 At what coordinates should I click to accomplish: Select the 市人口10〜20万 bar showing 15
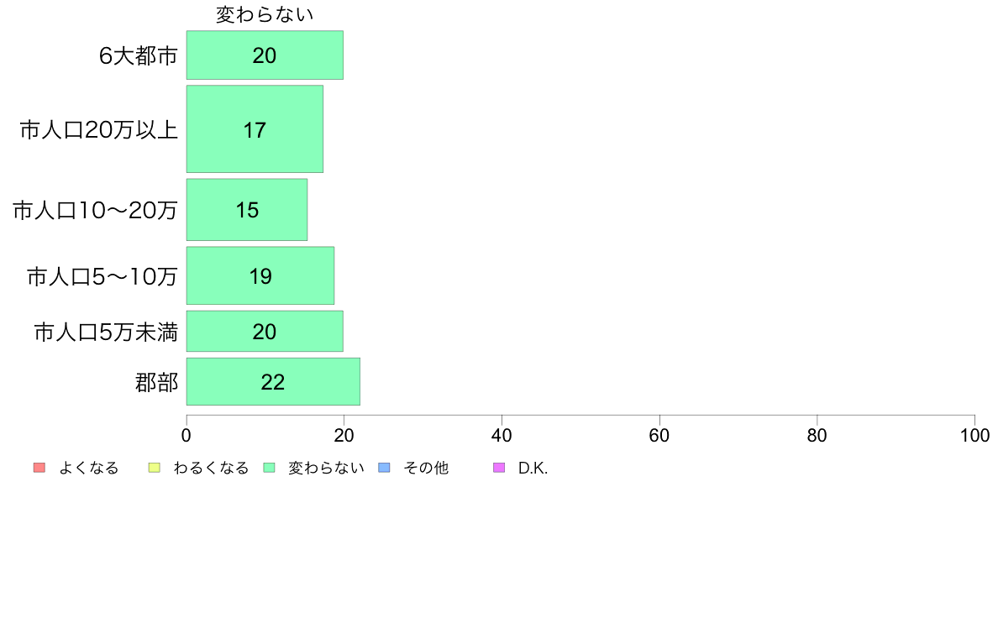pos(247,210)
